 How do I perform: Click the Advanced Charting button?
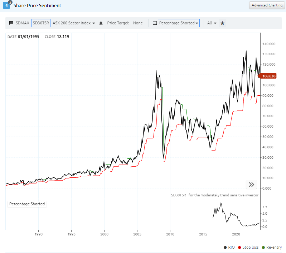pos(267,5)
